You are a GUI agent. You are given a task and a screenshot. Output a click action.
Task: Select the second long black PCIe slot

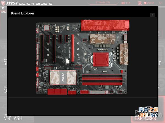coord(54,48)
